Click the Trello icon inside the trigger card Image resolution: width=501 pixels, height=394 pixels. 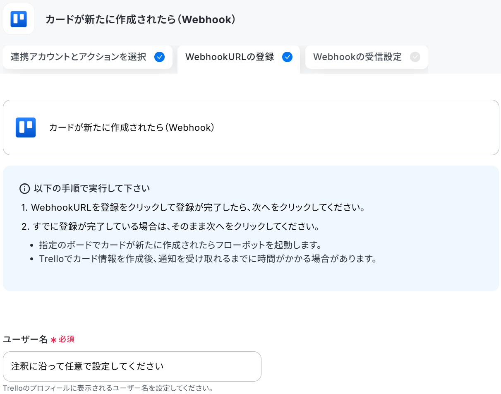[26, 127]
